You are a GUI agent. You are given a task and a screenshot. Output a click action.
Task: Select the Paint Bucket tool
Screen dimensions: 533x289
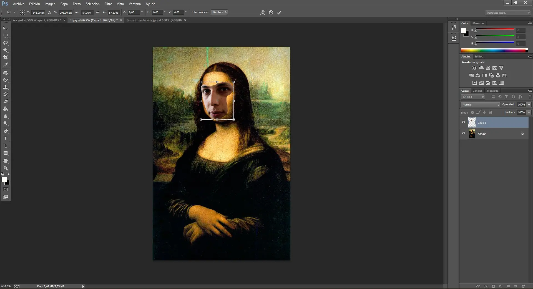[6, 109]
